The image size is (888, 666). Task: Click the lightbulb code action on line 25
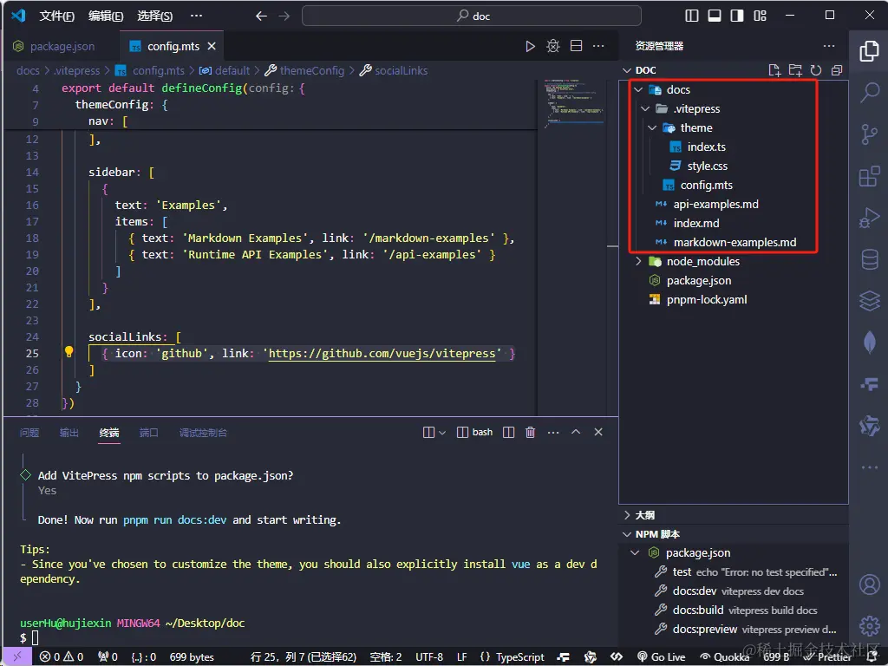coord(69,352)
